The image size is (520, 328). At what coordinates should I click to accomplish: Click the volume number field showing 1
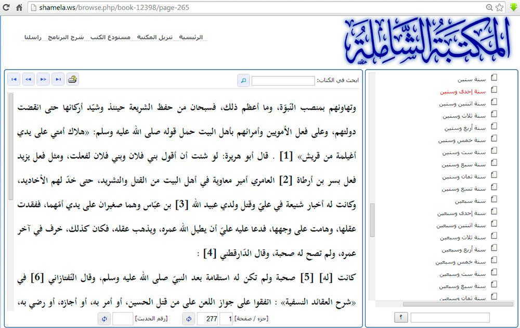coord(226,319)
